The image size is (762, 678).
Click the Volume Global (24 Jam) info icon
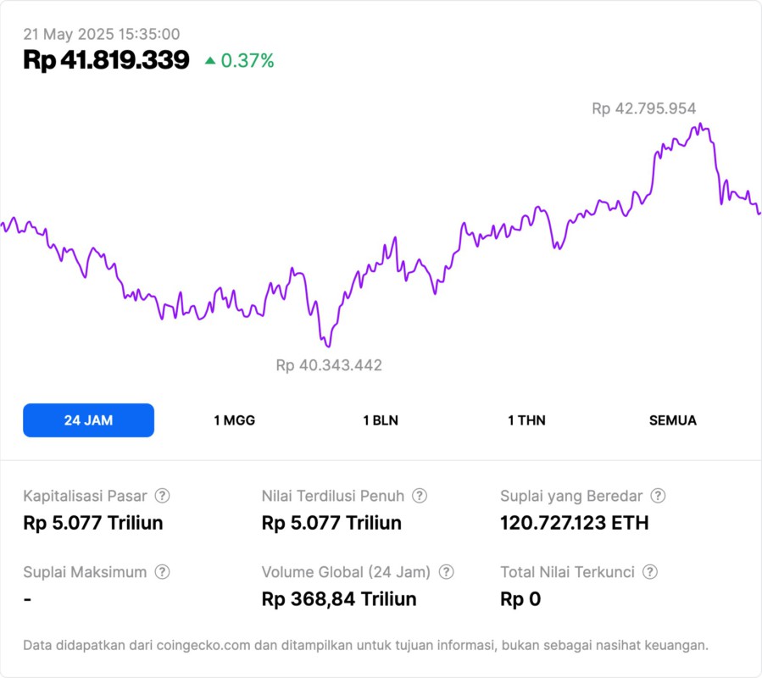(446, 572)
